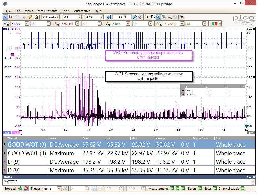This screenshot has height=194, width=258.
Task: Switch to Spectrum mode icon
Action: 16,17
